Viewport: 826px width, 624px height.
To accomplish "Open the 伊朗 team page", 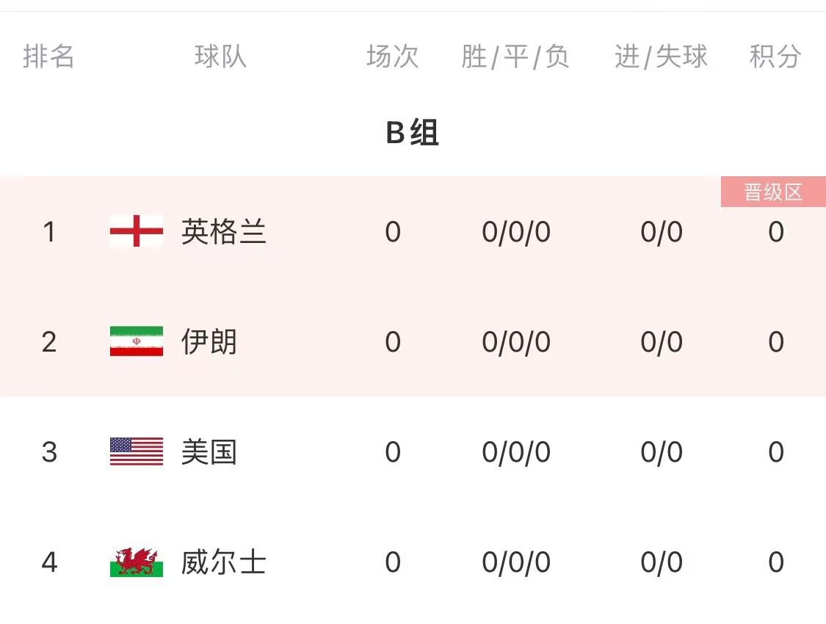I will click(x=209, y=342).
